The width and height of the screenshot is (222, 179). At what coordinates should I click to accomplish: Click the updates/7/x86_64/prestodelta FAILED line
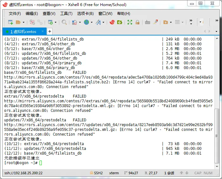tap(45, 120)
